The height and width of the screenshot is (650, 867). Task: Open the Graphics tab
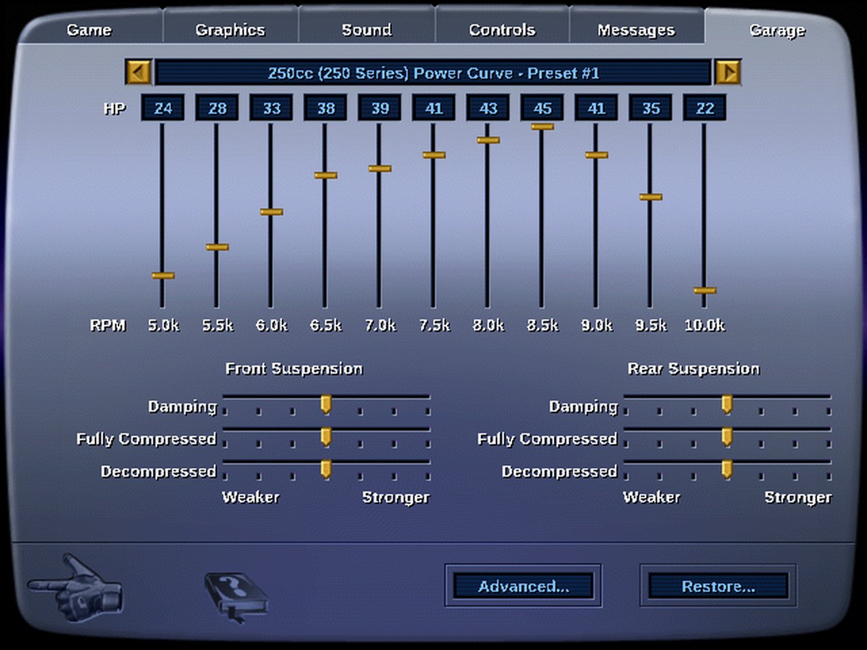230,30
